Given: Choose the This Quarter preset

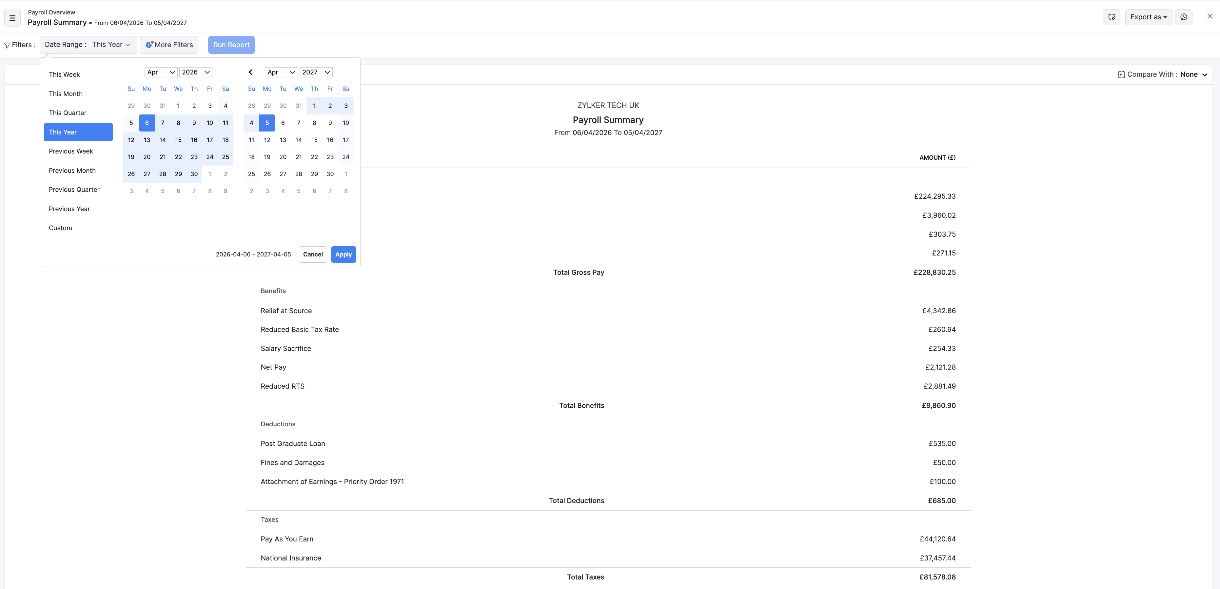Looking at the screenshot, I should [x=78, y=113].
